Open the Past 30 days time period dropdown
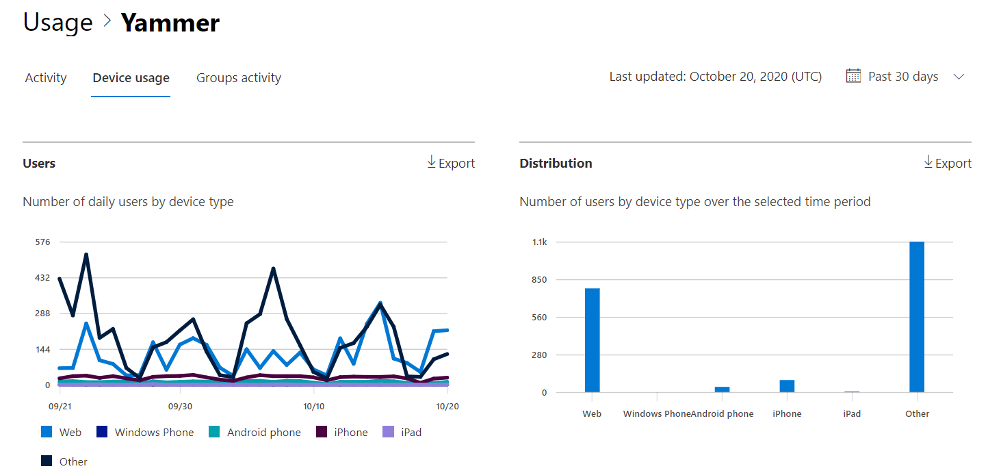 (902, 76)
